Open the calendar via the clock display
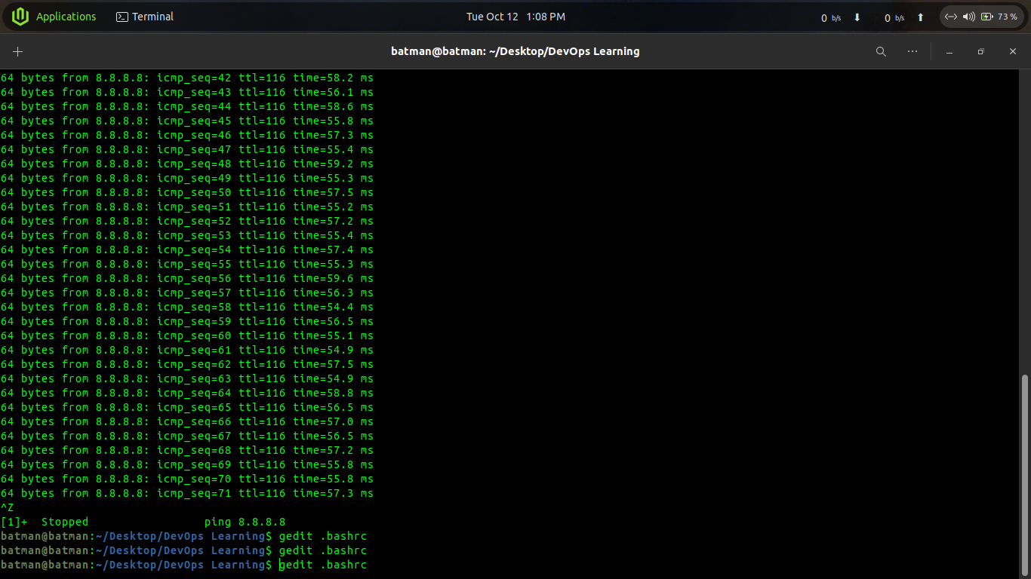The width and height of the screenshot is (1031, 579). (515, 16)
